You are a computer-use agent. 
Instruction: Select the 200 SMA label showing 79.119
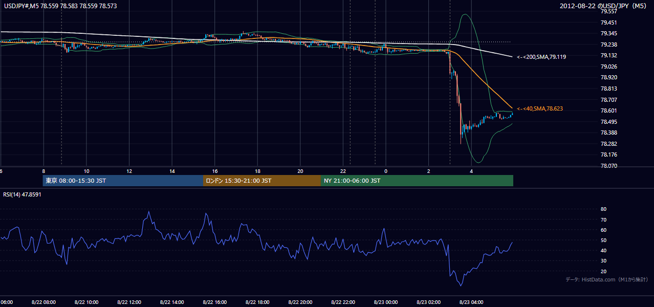[541, 57]
